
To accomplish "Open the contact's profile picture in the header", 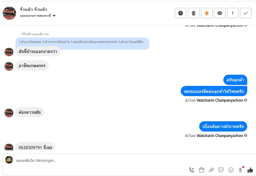I will pyautogui.click(x=9, y=13).
